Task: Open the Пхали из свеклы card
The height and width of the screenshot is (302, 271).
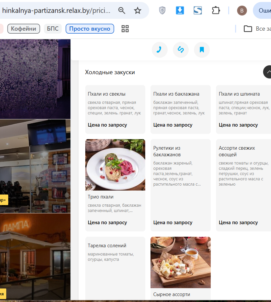Action: (x=115, y=109)
